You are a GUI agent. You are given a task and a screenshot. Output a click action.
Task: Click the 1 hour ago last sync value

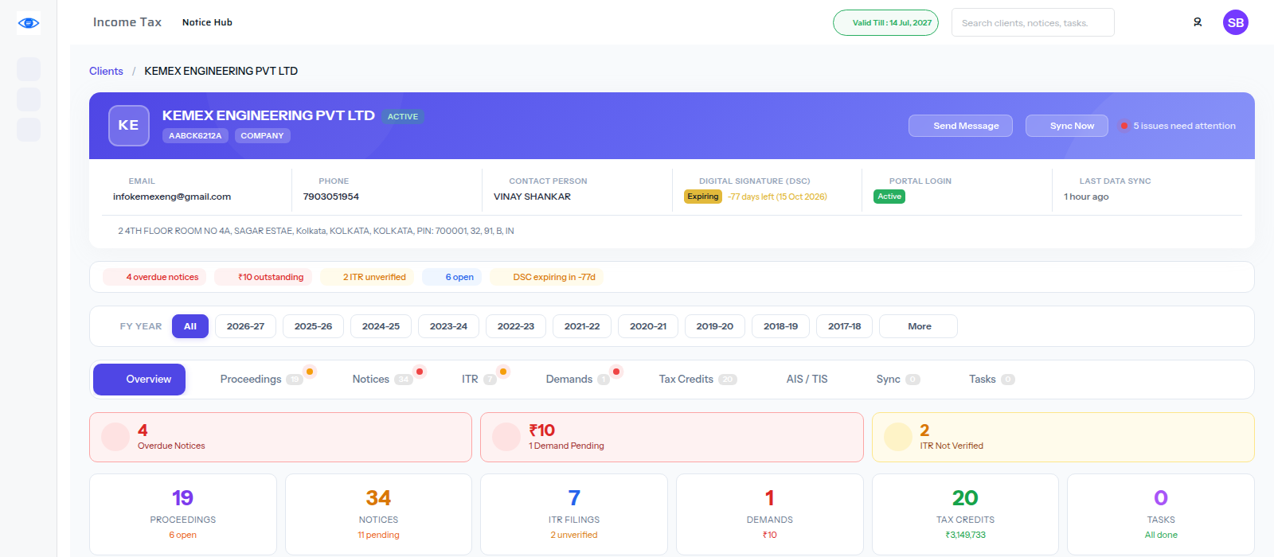click(x=1086, y=197)
